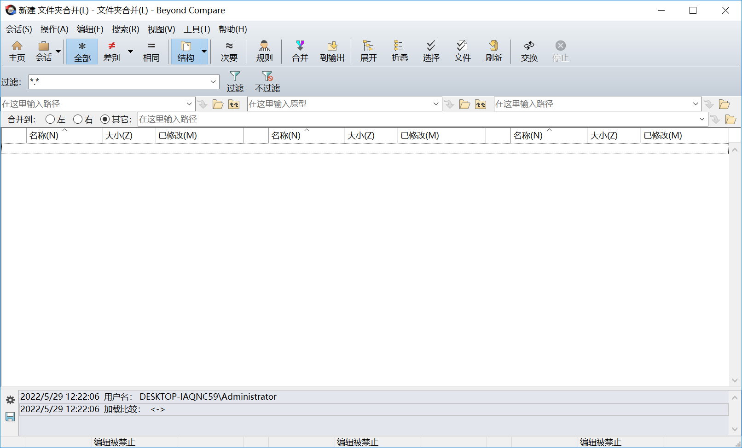Screen dimensions: 742x448
Task: Open the 搜索(R) menu
Action: [125, 29]
